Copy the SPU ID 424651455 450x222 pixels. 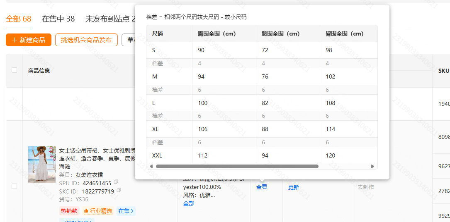tap(116, 182)
